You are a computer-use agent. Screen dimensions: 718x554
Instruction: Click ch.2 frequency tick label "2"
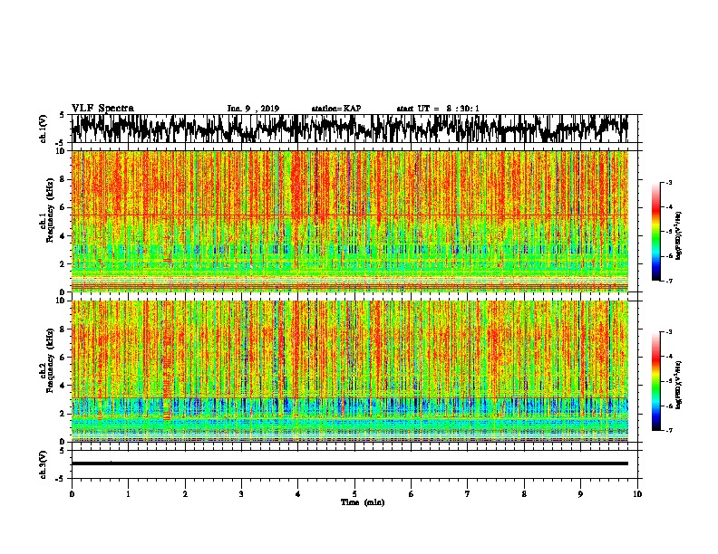coord(63,414)
